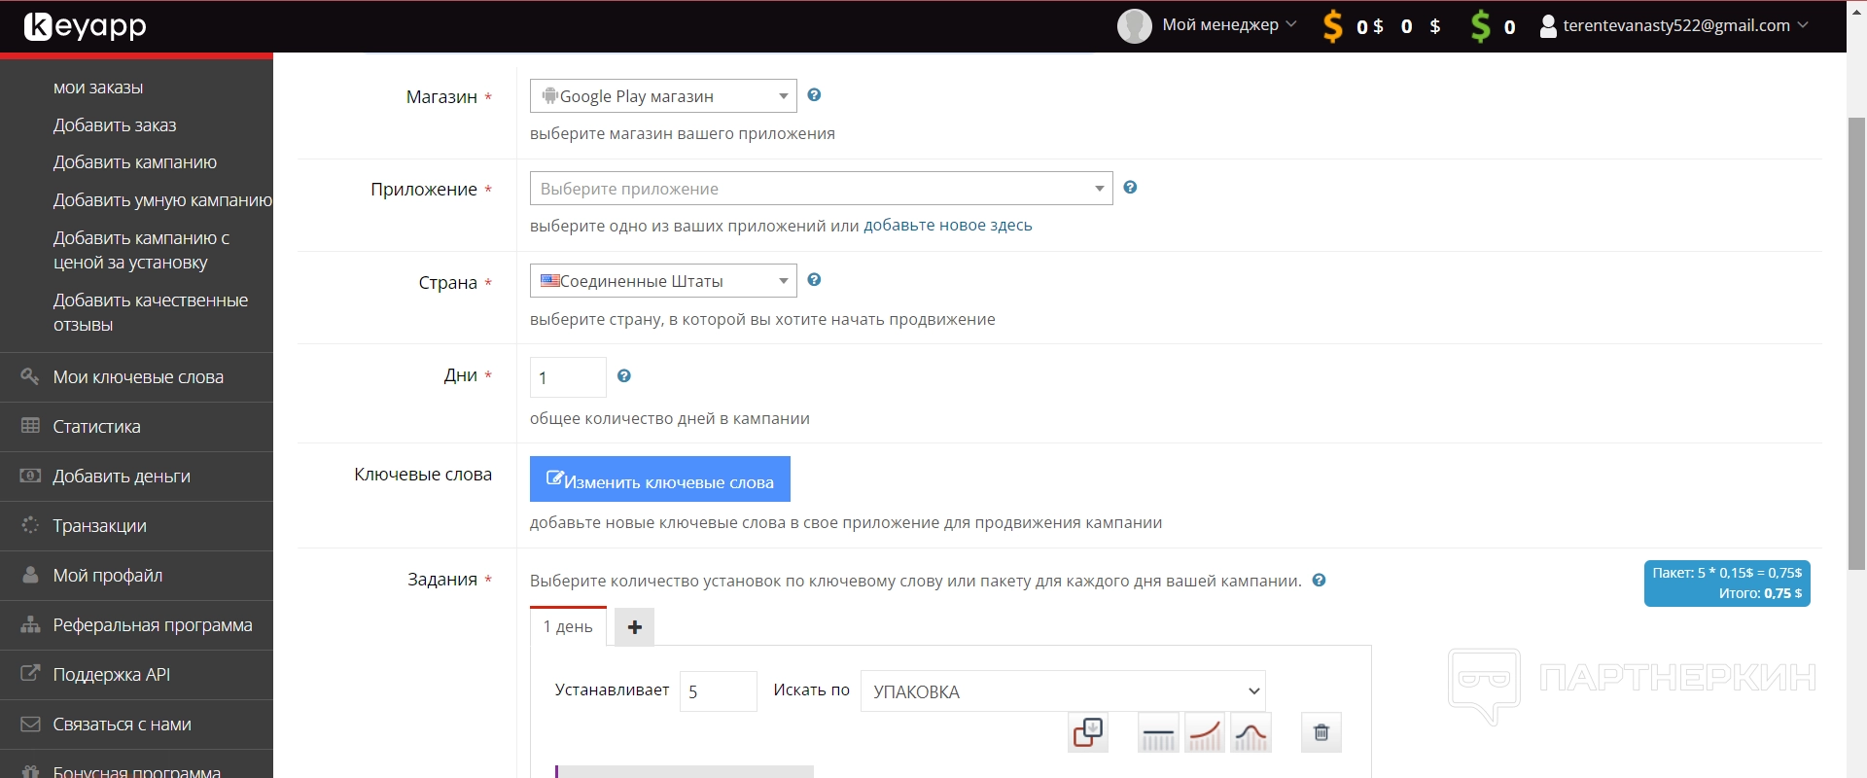Click the Изменить ключевые слова button
Viewport: 1867px width, 778px height.
point(660,479)
